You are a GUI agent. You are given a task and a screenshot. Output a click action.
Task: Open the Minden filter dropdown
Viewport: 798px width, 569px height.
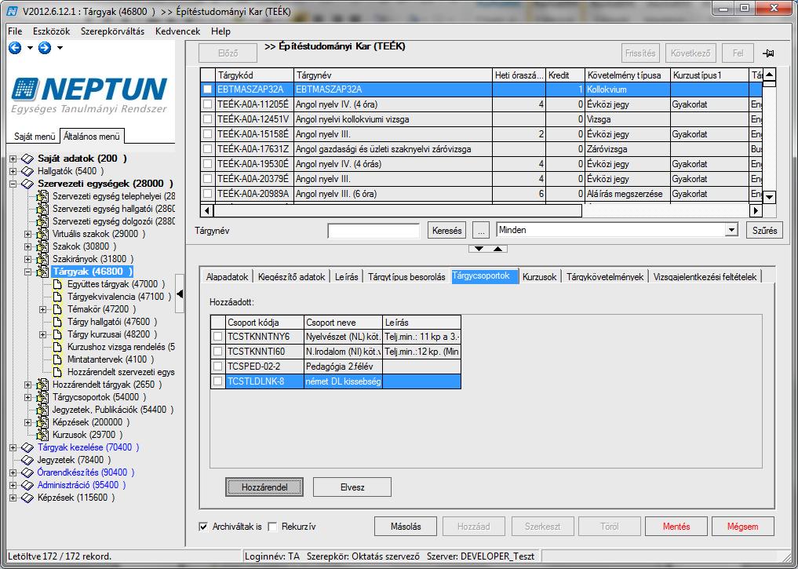click(732, 230)
